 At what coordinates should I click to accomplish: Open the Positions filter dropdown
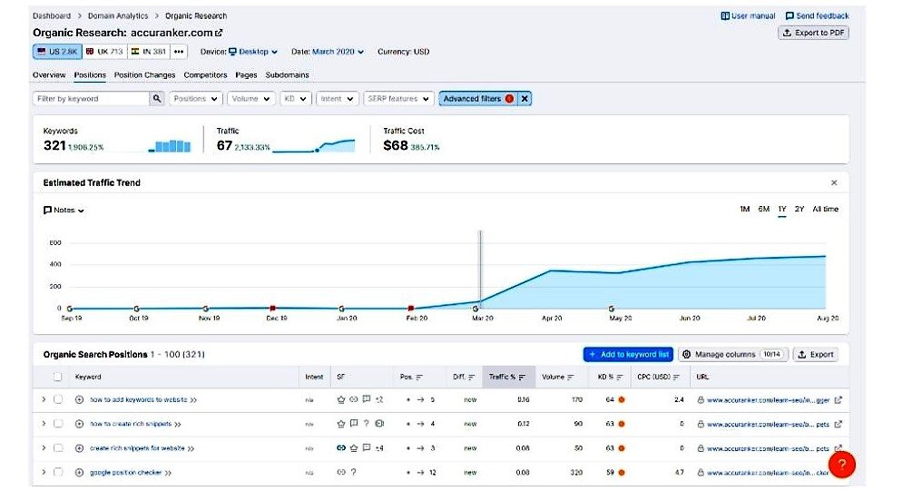(196, 98)
